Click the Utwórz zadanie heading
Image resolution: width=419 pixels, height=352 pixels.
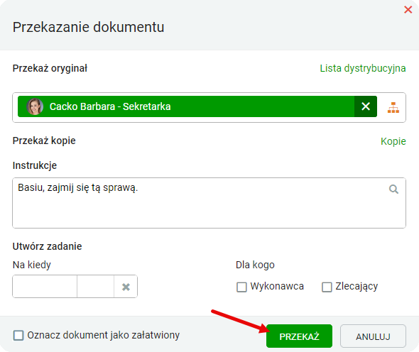48,246
